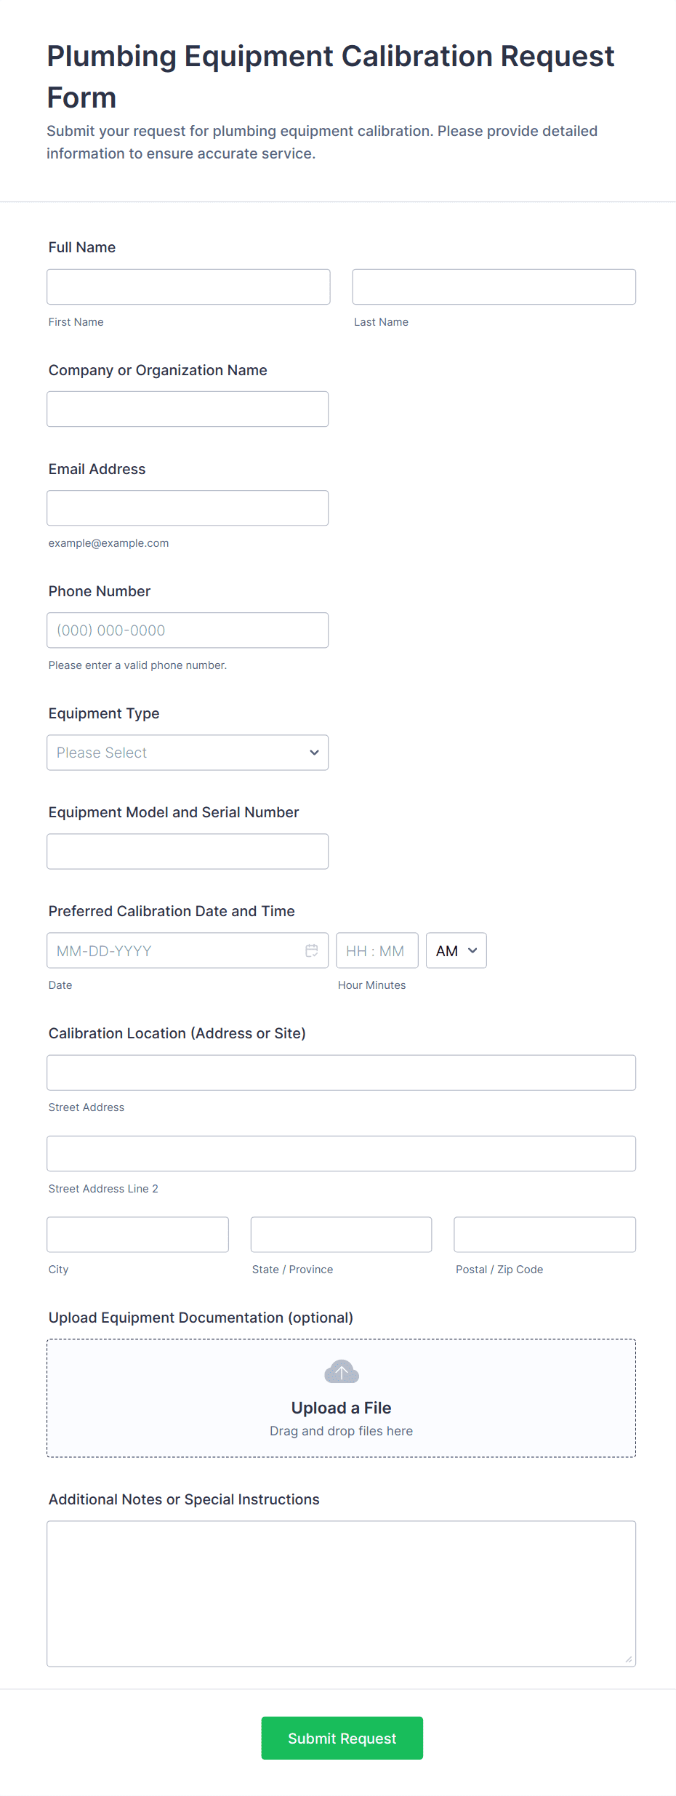Select the MM-DD-YYYY date field
Screen dimensions: 676x1796
point(174,950)
